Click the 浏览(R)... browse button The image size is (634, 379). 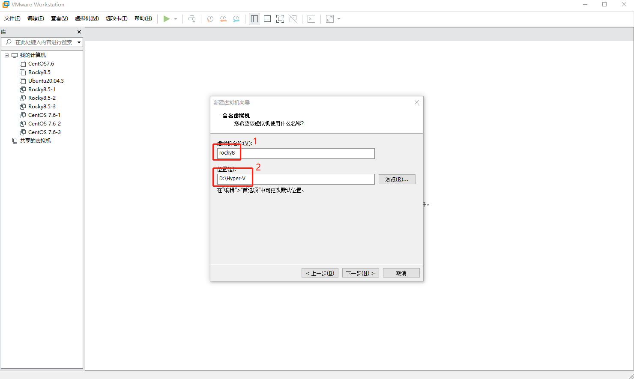tap(397, 179)
